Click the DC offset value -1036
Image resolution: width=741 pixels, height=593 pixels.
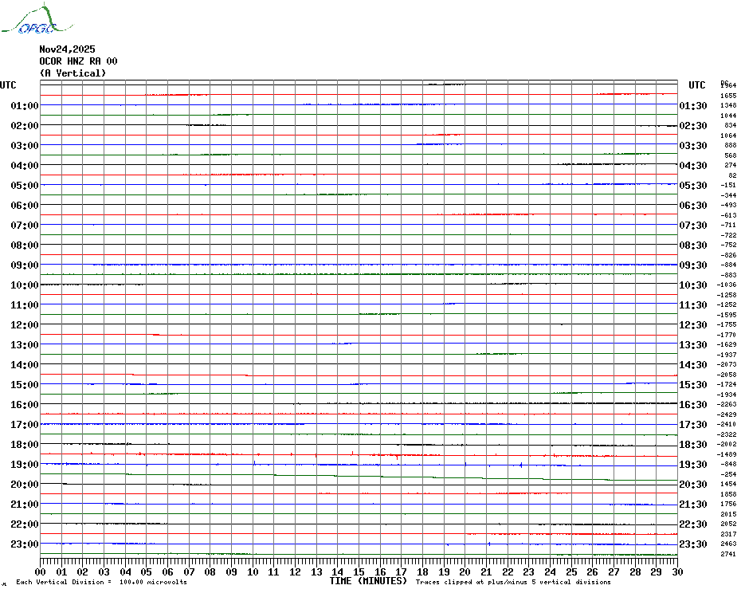coord(727,285)
